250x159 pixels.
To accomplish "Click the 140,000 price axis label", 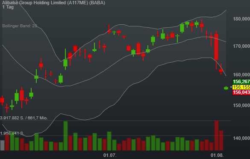I will click(x=241, y=138).
